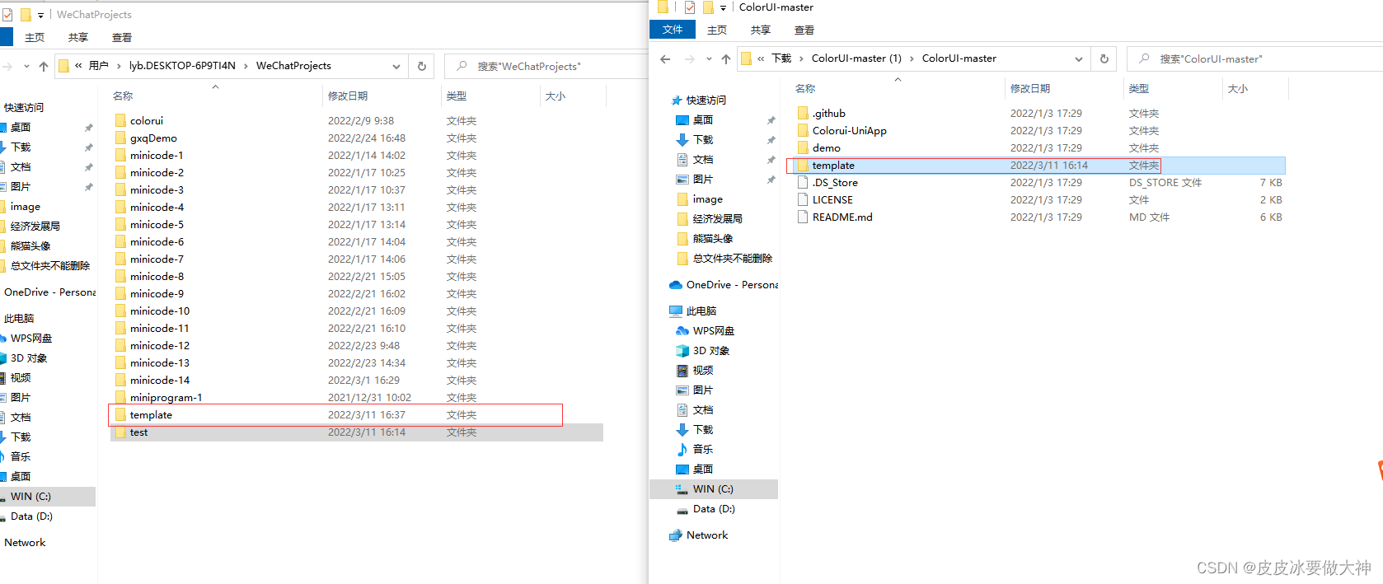Expand the chevron after 下载 in the ColorUI-master path
1383x584 pixels.
[801, 58]
